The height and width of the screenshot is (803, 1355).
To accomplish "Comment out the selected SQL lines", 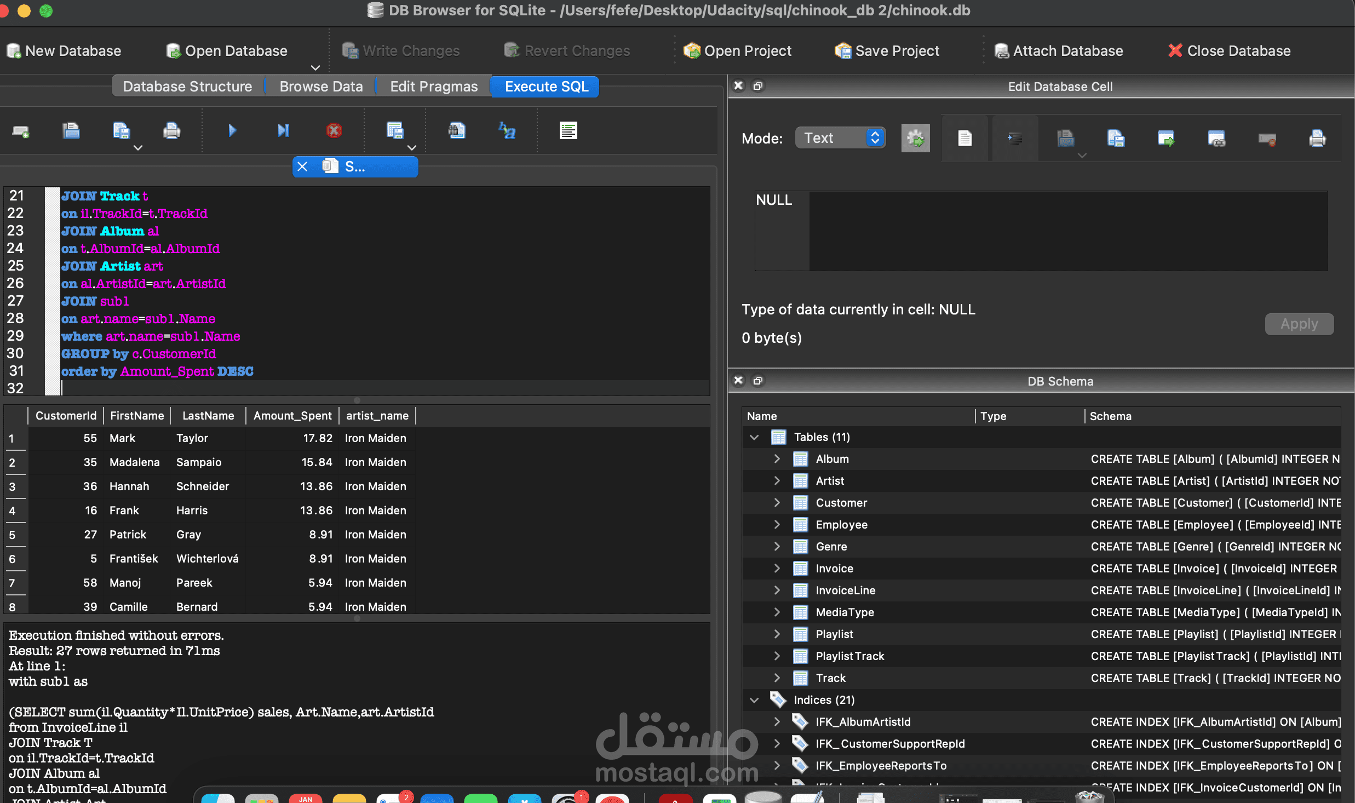I will pyautogui.click(x=568, y=130).
